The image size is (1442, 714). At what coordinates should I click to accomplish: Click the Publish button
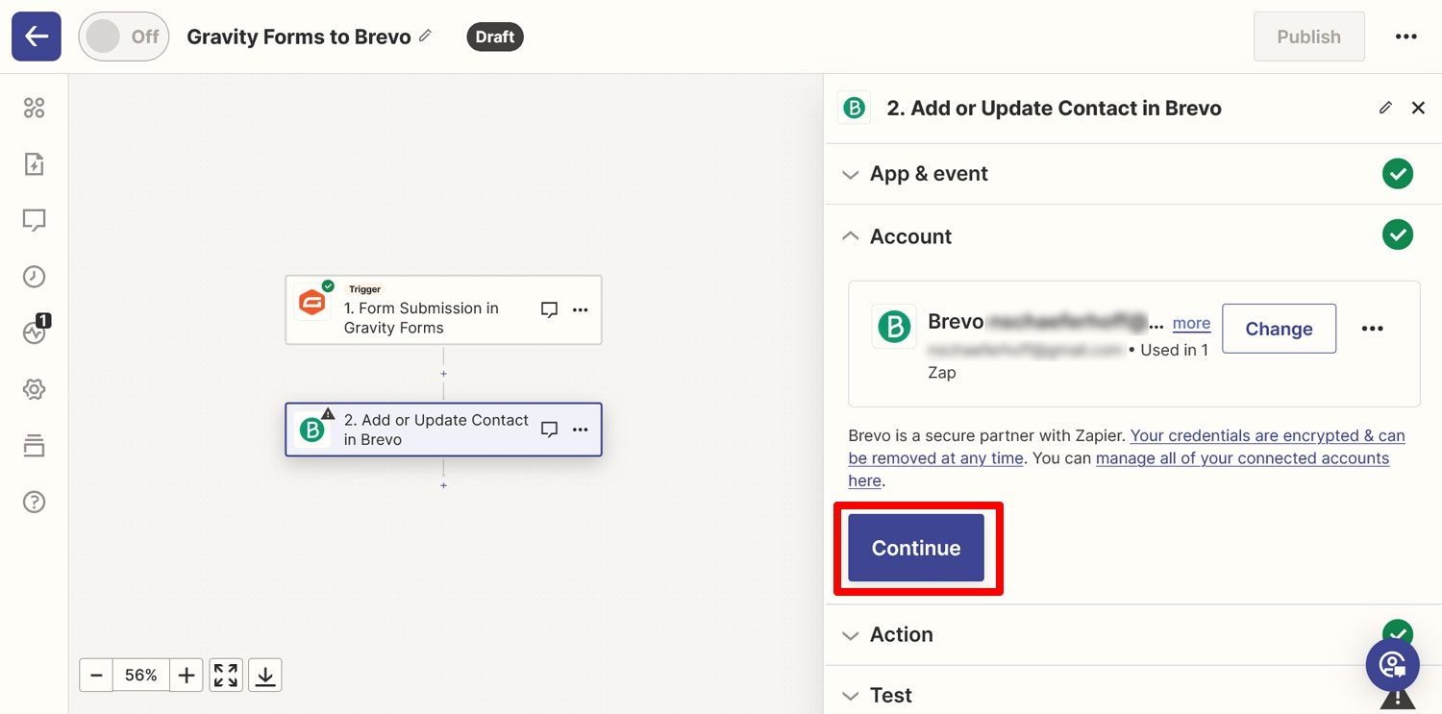[x=1308, y=37]
